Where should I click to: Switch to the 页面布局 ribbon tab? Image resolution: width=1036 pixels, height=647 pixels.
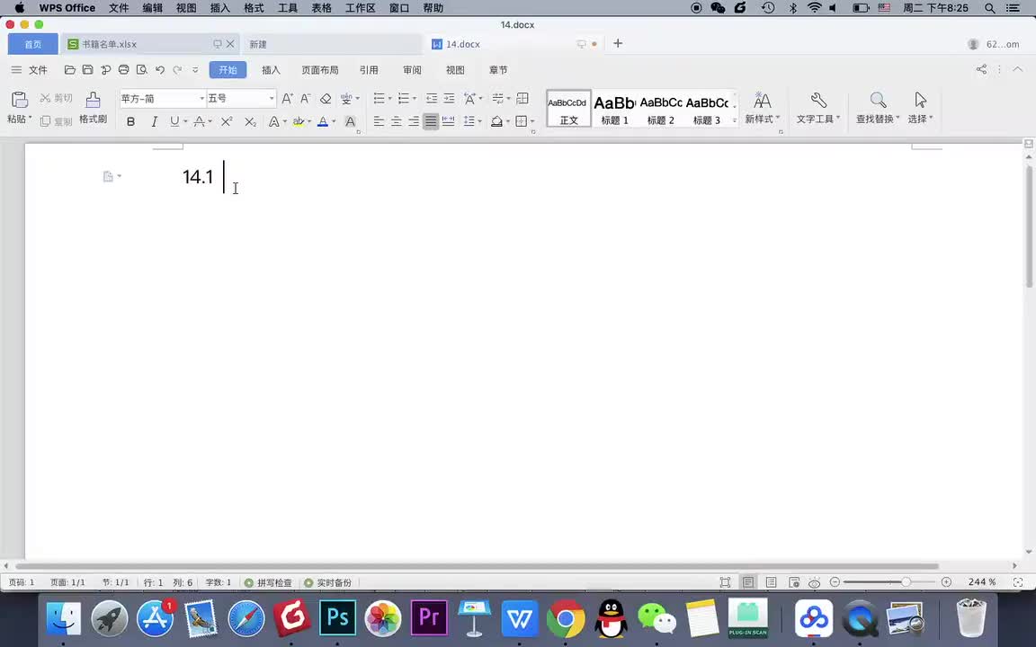click(320, 70)
